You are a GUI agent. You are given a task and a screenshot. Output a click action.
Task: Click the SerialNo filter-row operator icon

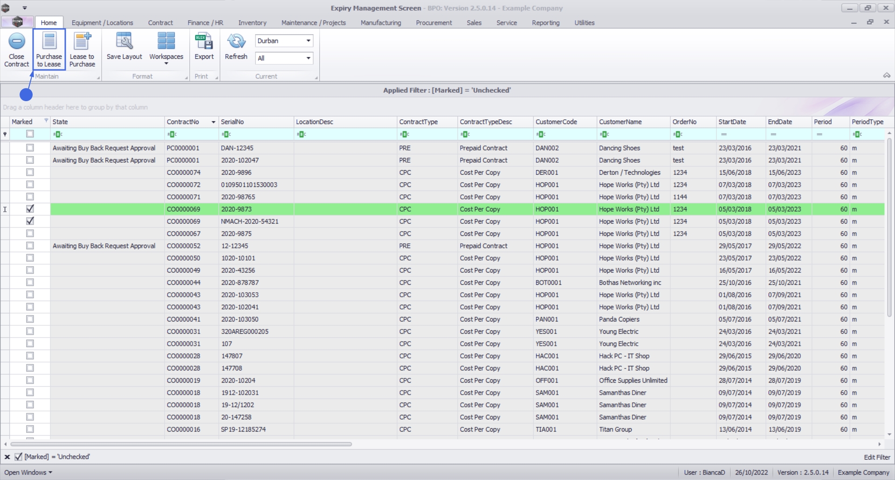227,134
